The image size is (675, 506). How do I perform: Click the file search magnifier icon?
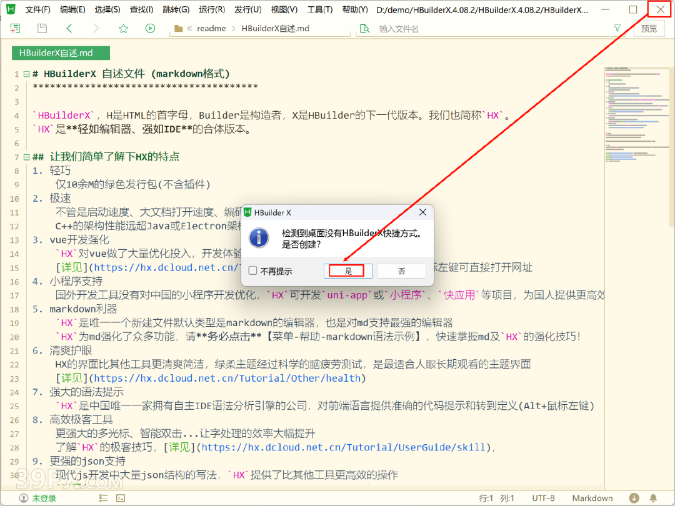(x=365, y=28)
